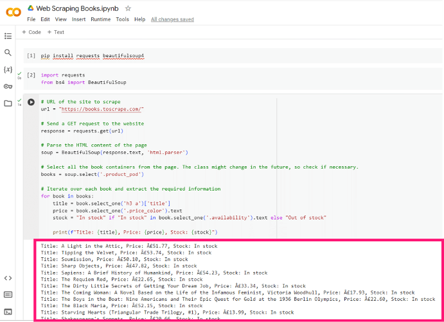This screenshot has height=322, width=444.
Task: Open the terminal icon in sidebar
Action: [8, 311]
